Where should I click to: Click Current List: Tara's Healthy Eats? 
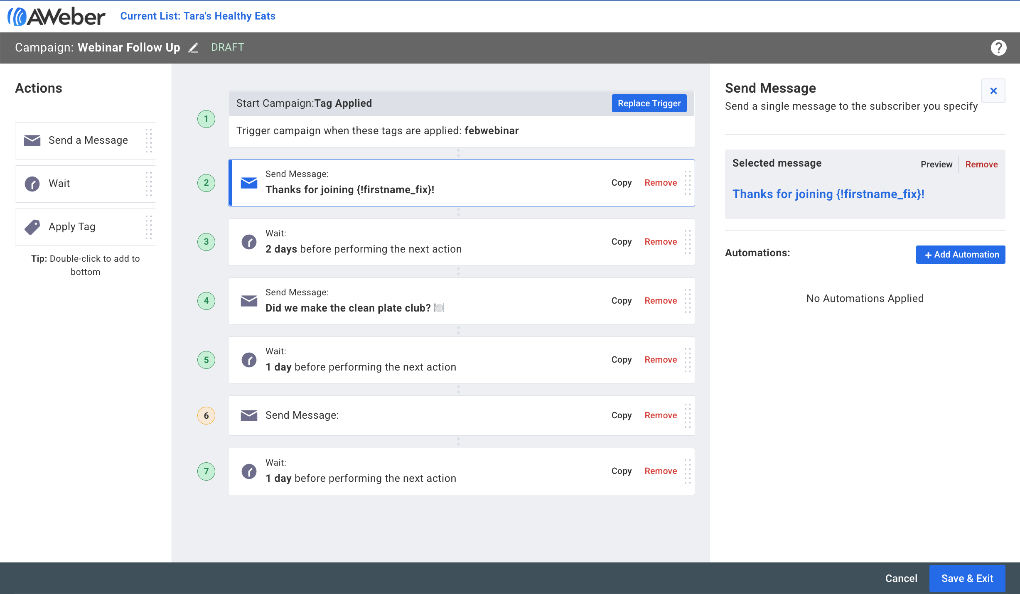[x=198, y=16]
